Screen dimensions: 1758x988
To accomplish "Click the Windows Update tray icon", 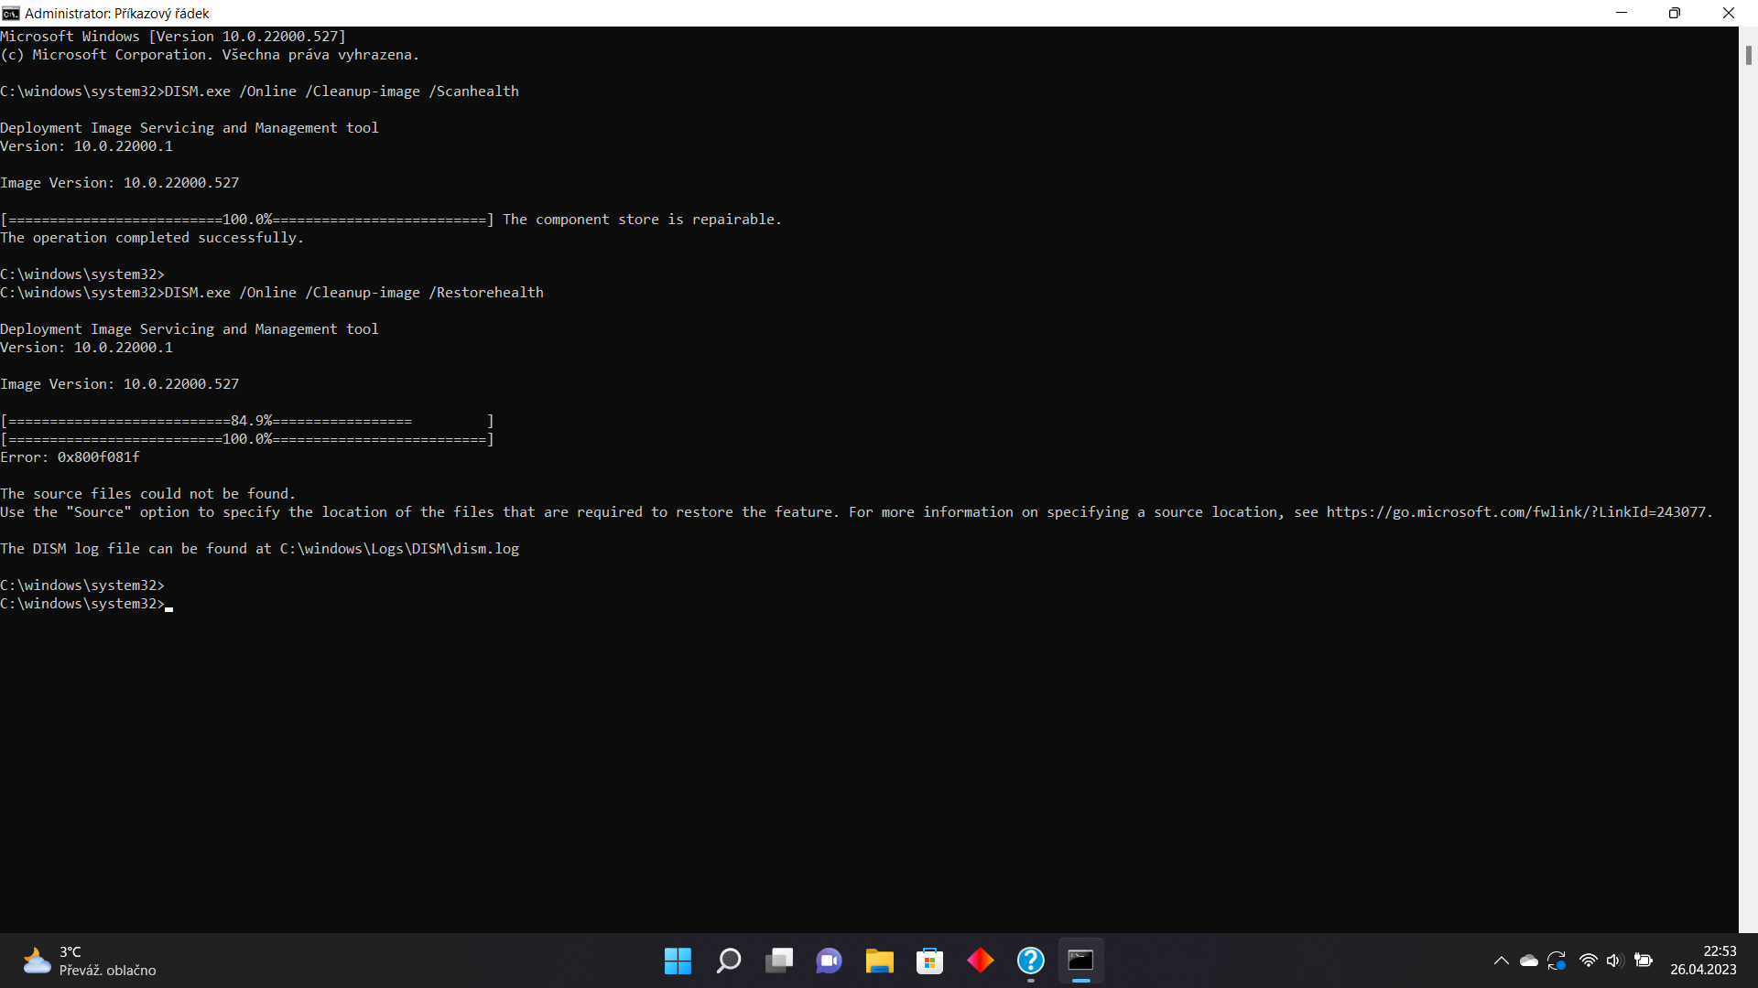I will click(1557, 961).
